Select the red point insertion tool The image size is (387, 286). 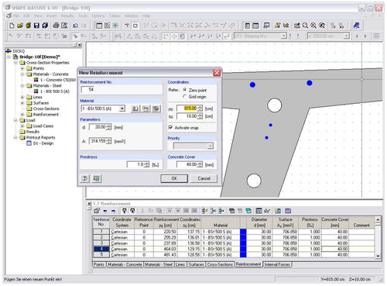coord(127,26)
